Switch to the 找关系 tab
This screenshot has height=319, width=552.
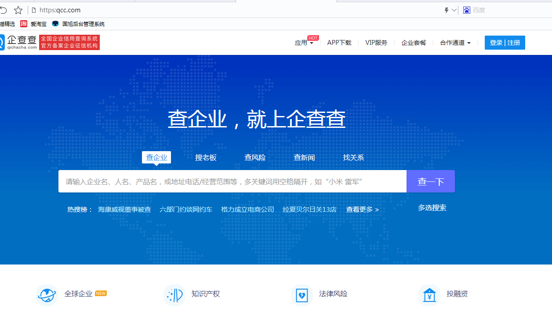pos(353,157)
